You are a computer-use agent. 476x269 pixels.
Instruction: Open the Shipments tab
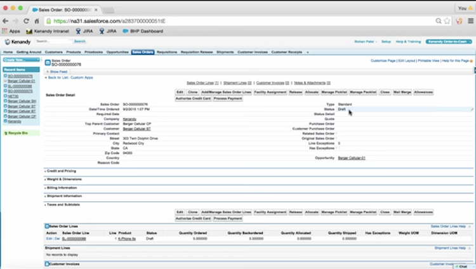tap(225, 52)
